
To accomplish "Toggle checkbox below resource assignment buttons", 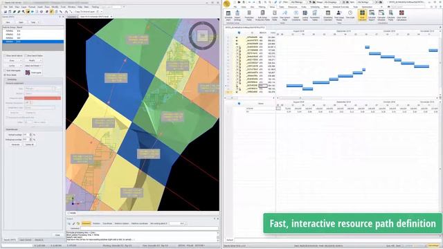I will click(x=7, y=117).
